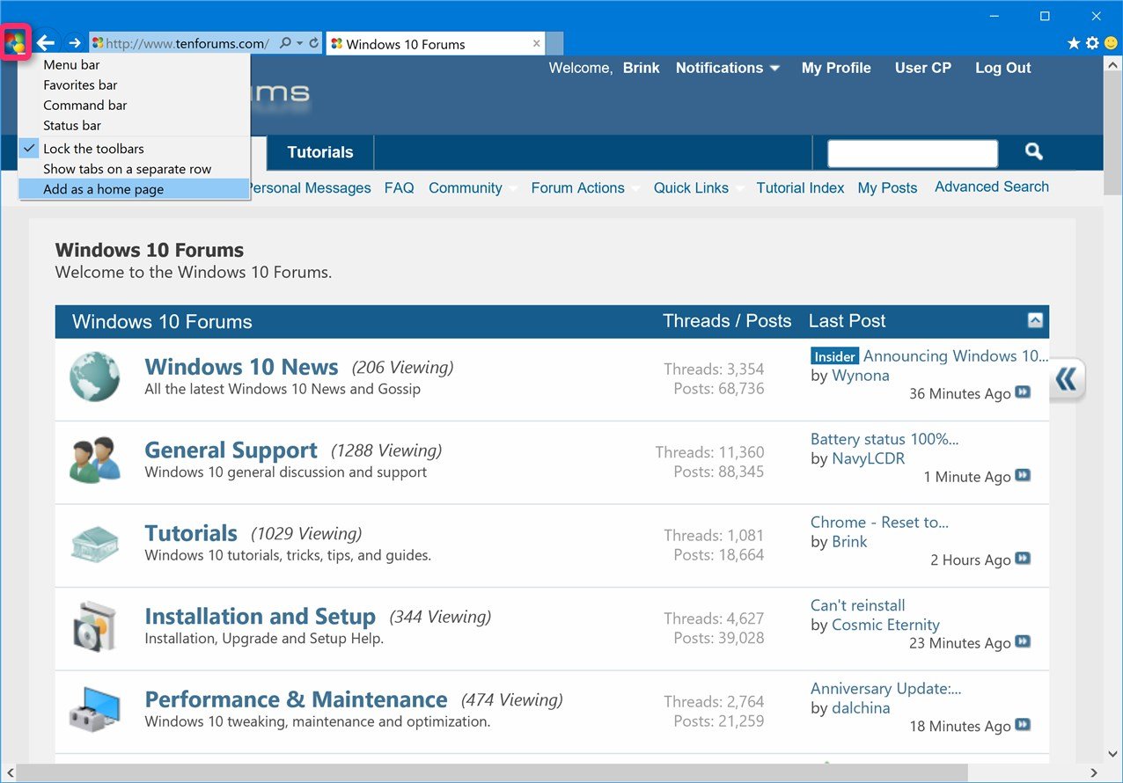
Task: Open Anniversary Update thread
Action: coord(885,689)
